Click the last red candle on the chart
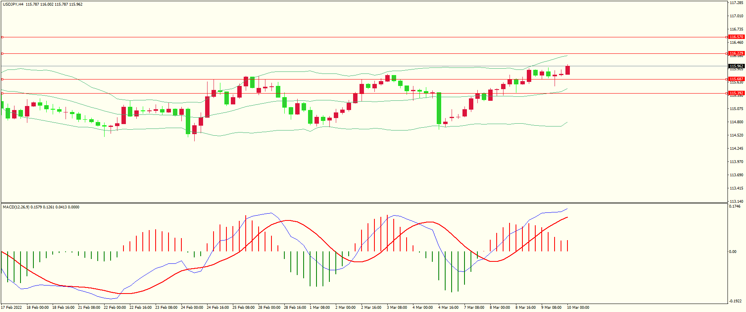This screenshot has width=746, height=312. (567, 70)
